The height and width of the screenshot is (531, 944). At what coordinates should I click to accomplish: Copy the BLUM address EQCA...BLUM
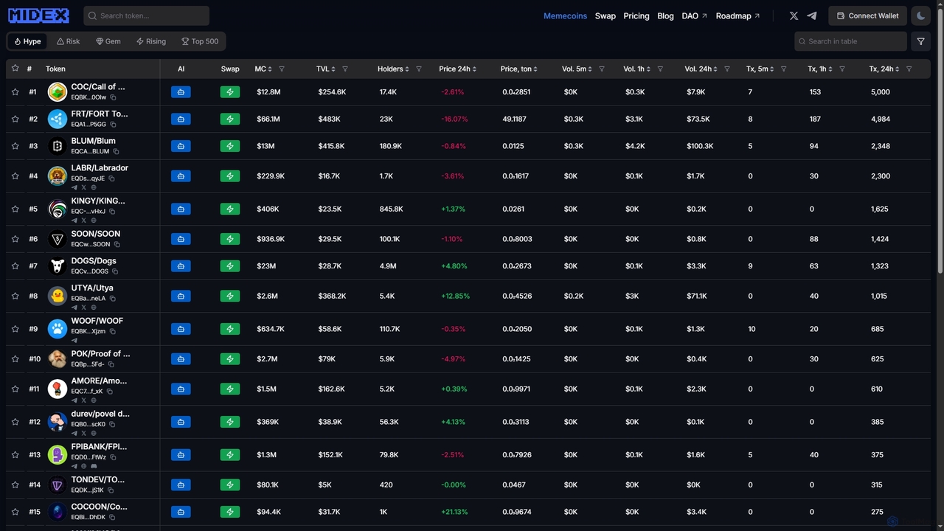(x=117, y=151)
